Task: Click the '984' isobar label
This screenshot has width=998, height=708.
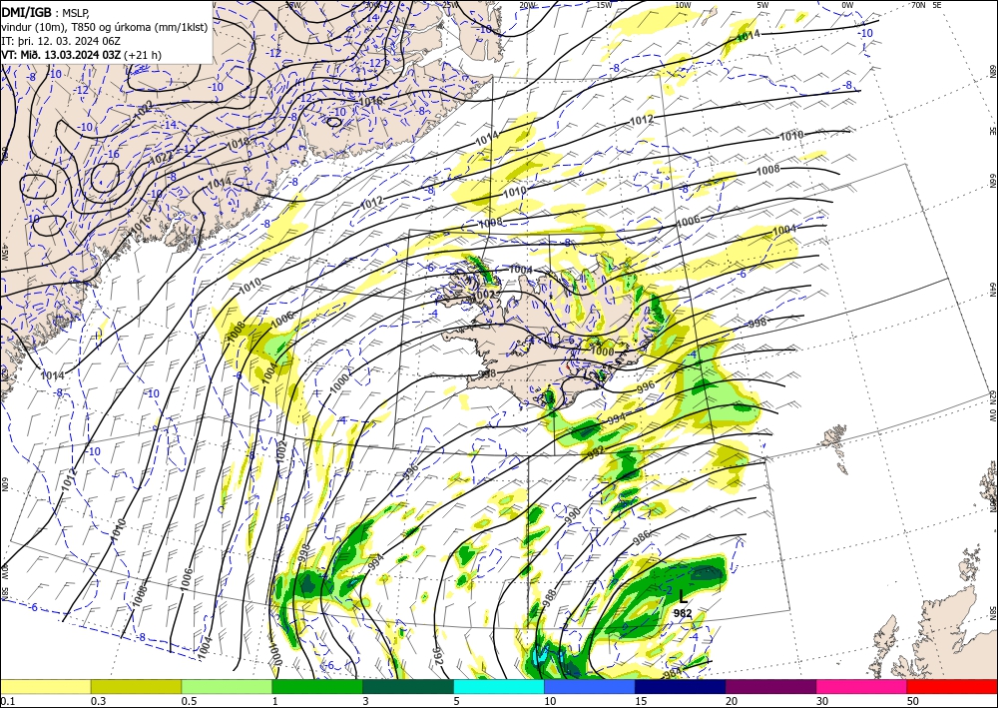Action: [x=672, y=674]
